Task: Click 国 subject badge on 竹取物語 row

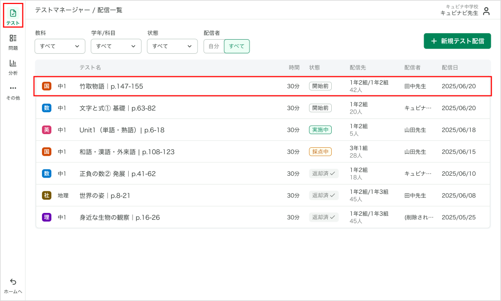Action: [x=46, y=86]
